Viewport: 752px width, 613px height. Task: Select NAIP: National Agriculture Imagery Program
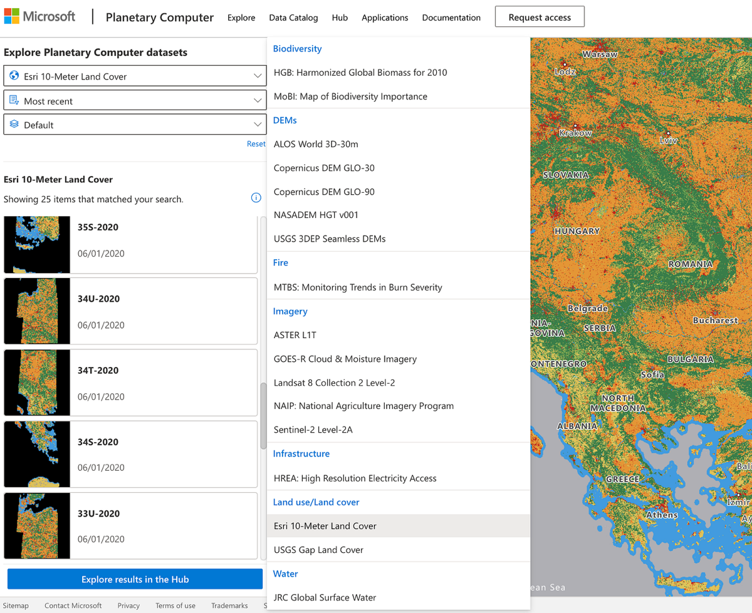click(x=399, y=406)
